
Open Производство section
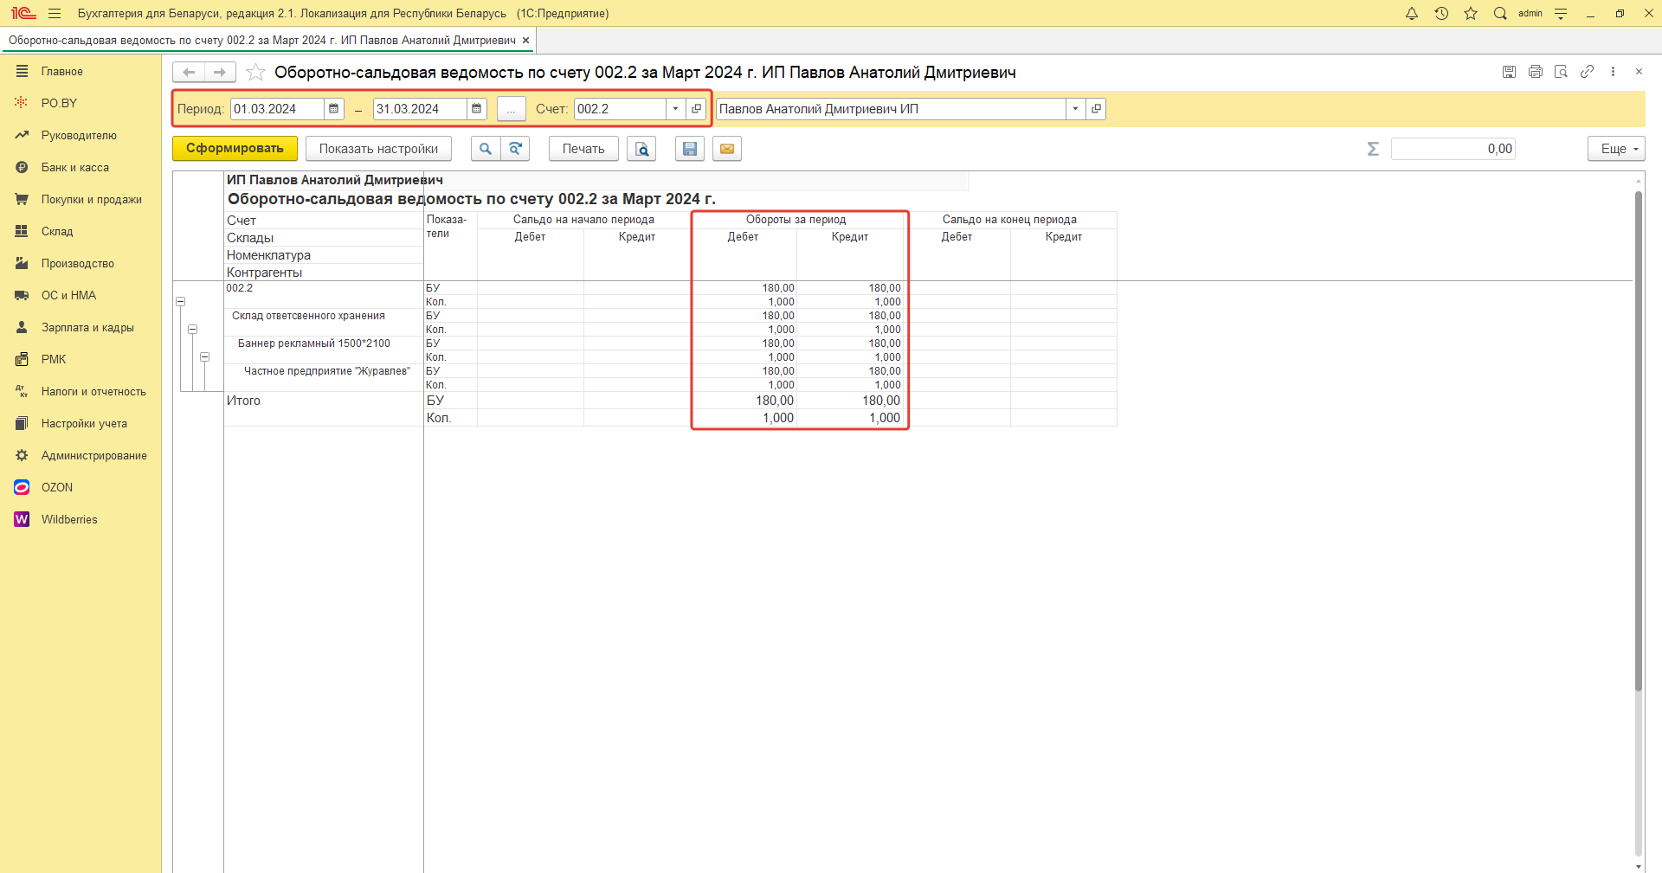point(78,264)
